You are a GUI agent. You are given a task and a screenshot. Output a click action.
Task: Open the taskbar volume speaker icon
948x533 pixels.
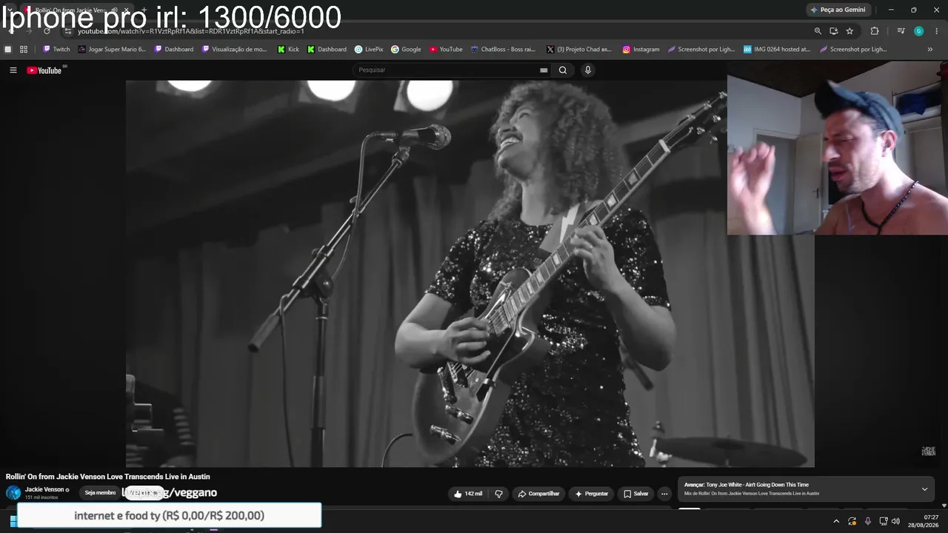pos(895,521)
